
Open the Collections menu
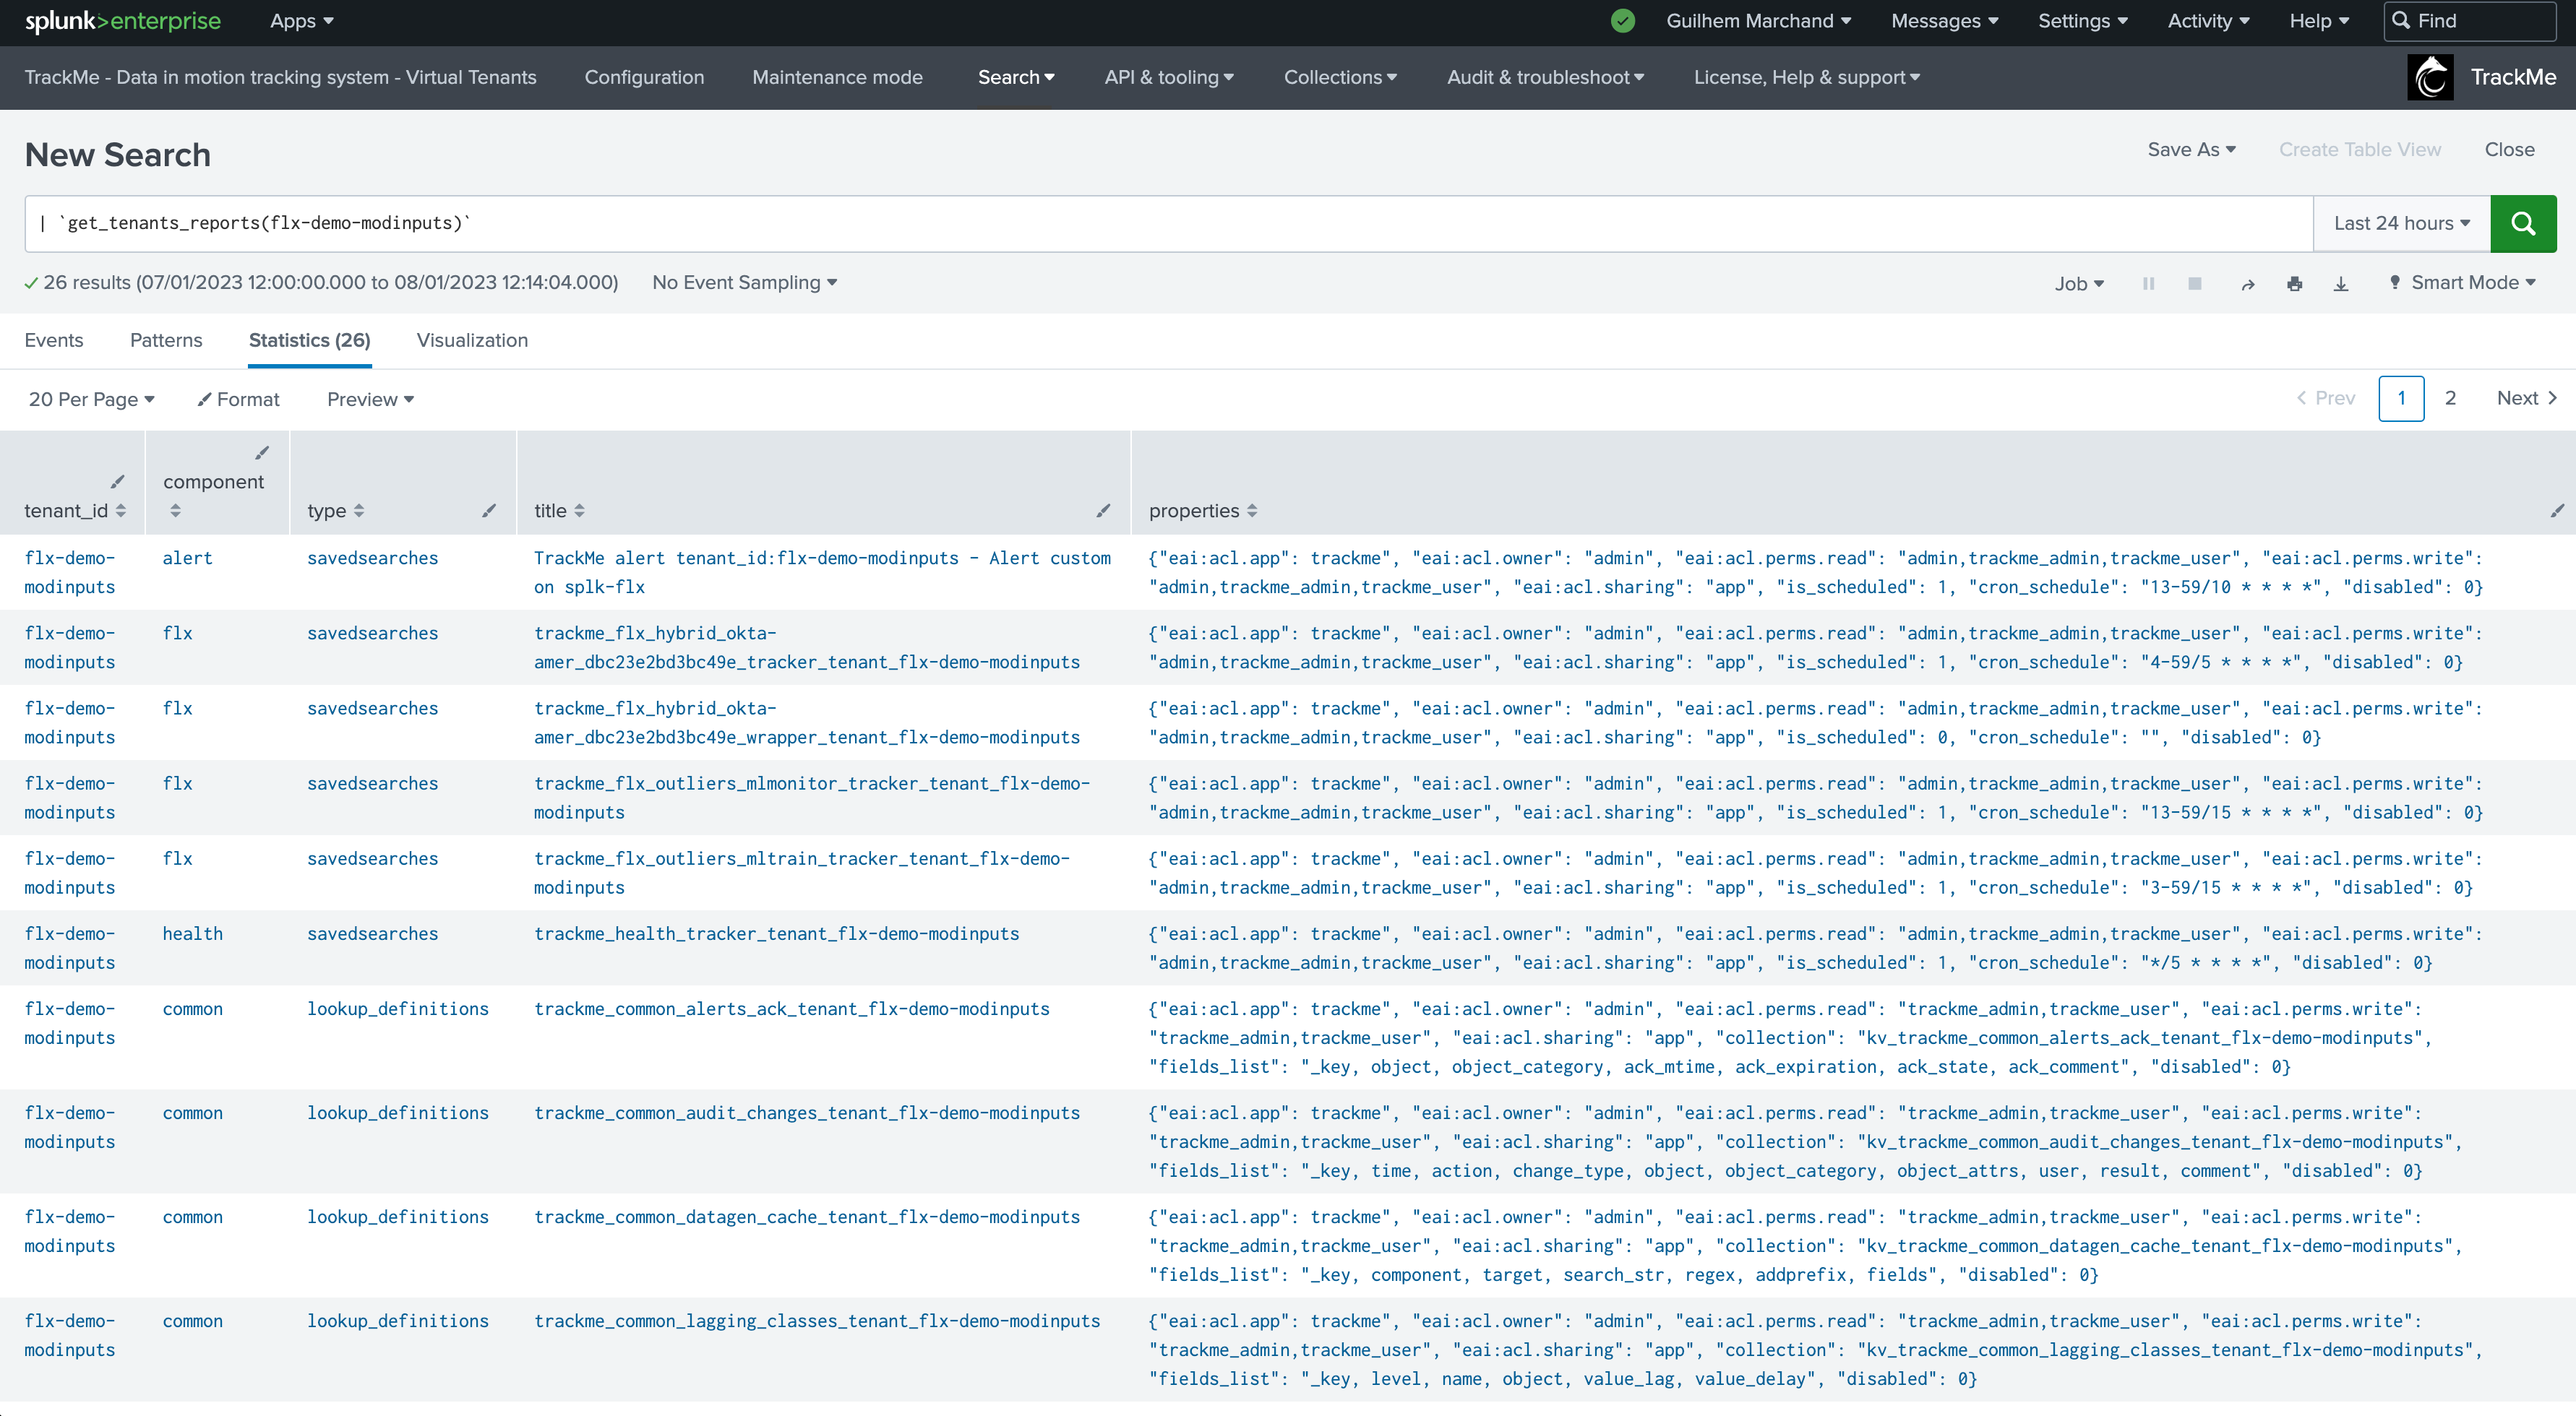pyautogui.click(x=1340, y=78)
